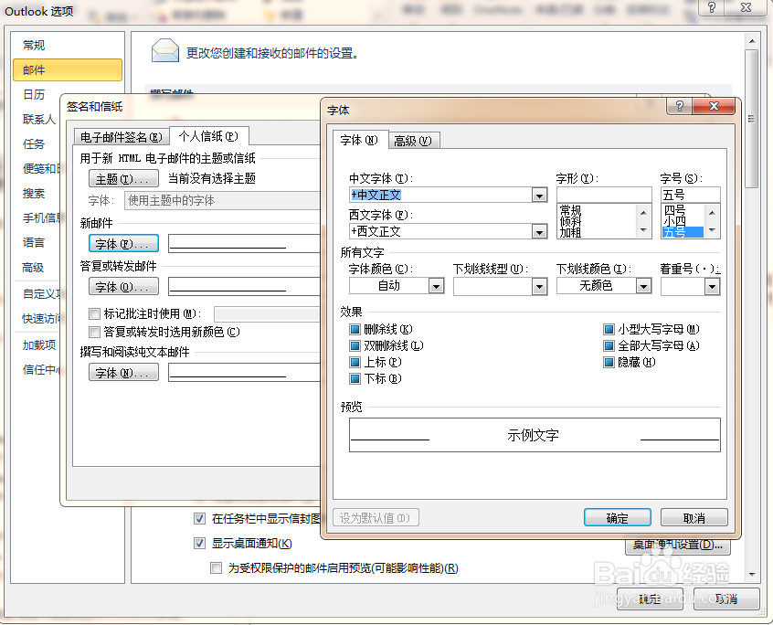
Task: Select 常规 category in Outlook Options
Action: tap(34, 46)
